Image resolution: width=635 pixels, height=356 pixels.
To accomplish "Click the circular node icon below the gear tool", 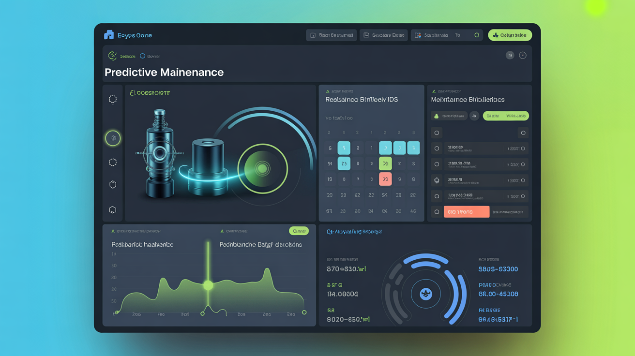I will (x=112, y=162).
